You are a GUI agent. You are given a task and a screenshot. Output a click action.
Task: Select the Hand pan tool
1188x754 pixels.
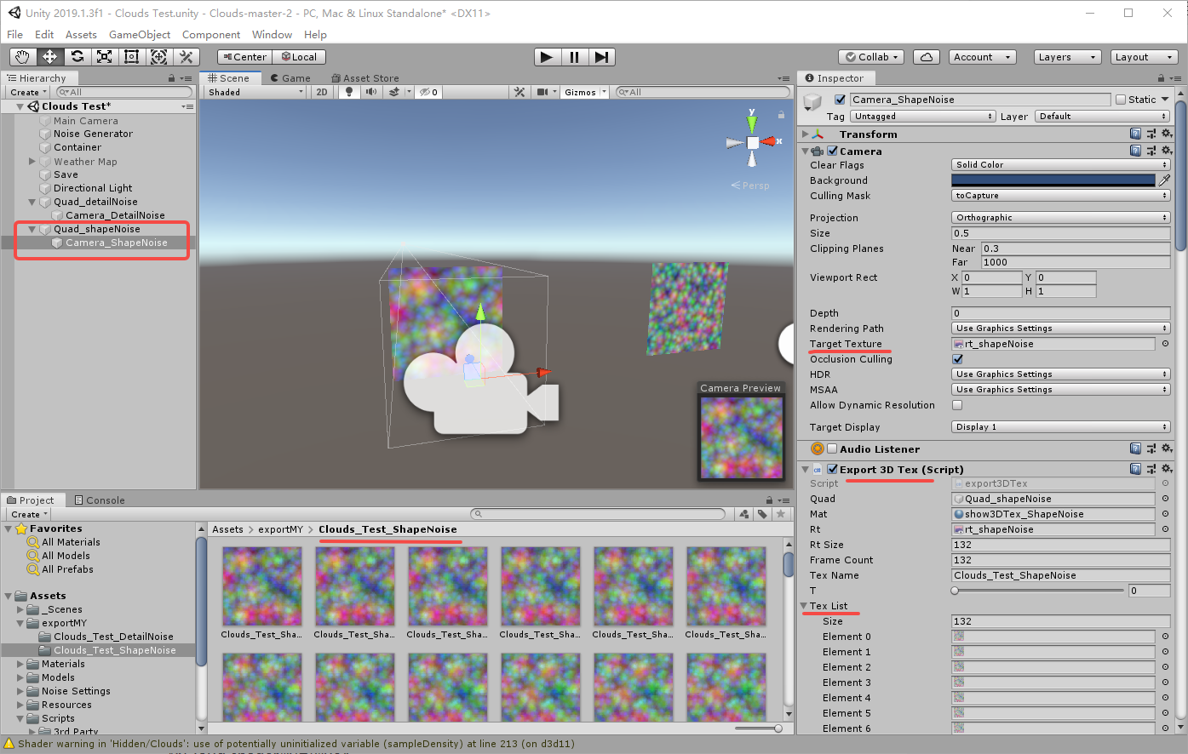coord(22,57)
